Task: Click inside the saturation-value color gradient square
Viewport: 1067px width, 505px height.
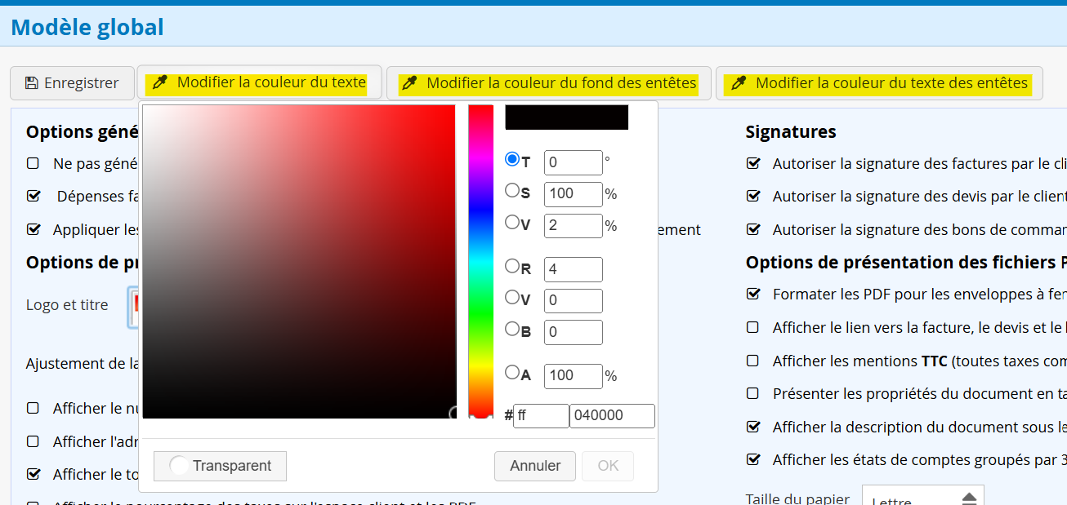Action: coord(299,261)
